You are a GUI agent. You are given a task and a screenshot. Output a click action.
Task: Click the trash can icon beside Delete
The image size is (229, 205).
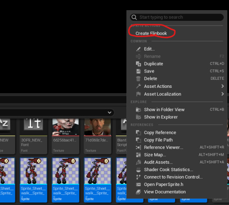point(138,79)
